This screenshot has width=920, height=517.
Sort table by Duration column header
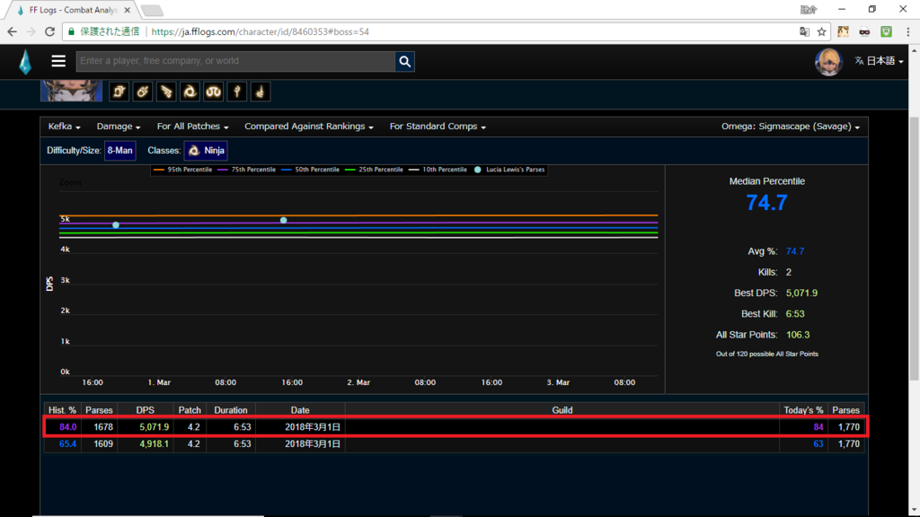click(x=231, y=410)
